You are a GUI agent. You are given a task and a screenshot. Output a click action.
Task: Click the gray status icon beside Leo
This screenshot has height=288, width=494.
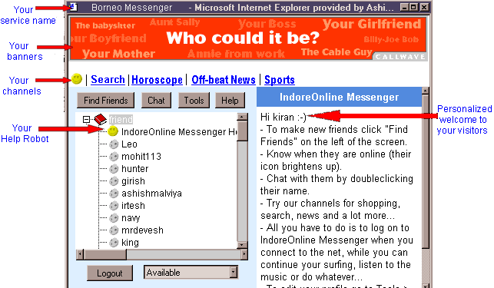[114, 144]
